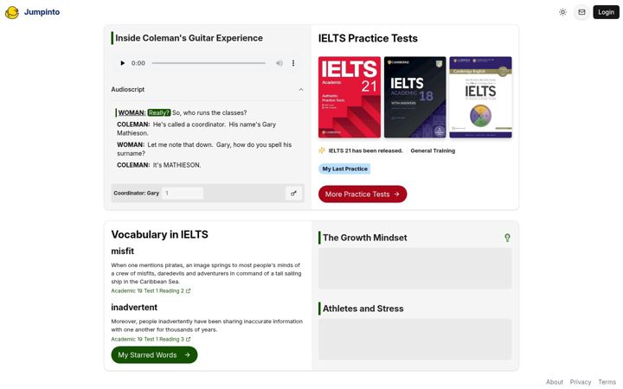Viewport: 623px width, 389px height.
Task: Click the More Practice Tests button
Action: pyautogui.click(x=363, y=194)
